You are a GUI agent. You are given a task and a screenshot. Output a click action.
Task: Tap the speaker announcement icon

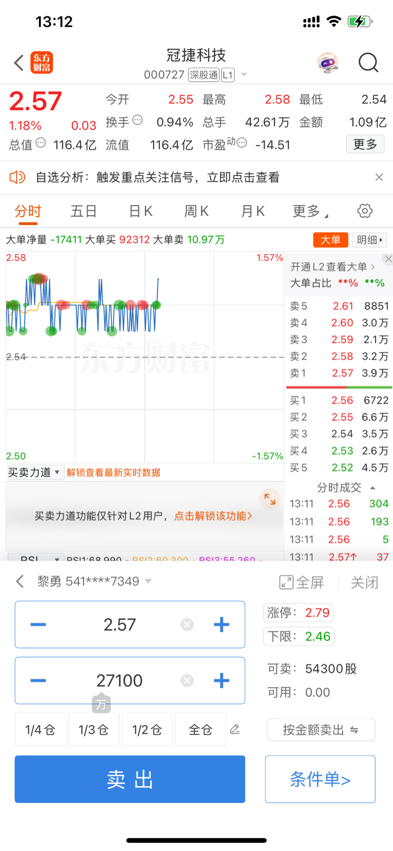coord(17,177)
